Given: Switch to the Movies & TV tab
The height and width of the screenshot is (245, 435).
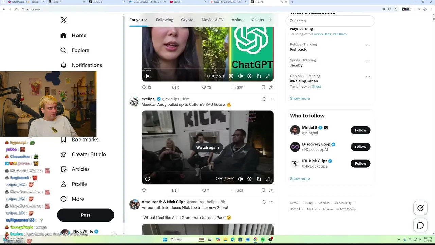Looking at the screenshot, I should point(212,20).
